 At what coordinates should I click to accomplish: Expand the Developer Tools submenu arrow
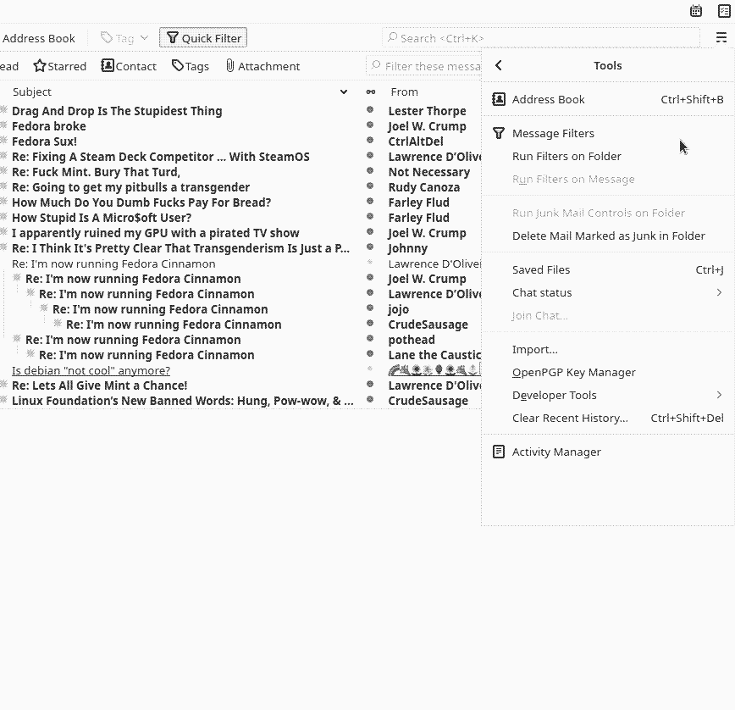pyautogui.click(x=719, y=396)
